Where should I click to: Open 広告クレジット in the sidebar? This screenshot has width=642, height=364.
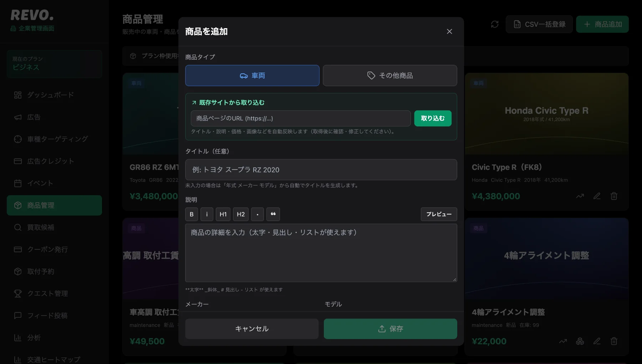click(x=54, y=161)
